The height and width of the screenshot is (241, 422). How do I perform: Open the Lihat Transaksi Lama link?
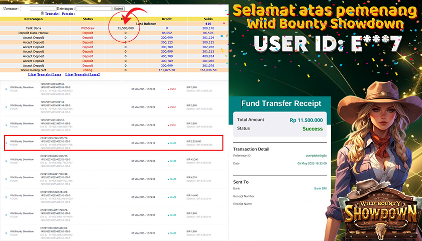pos(44,74)
